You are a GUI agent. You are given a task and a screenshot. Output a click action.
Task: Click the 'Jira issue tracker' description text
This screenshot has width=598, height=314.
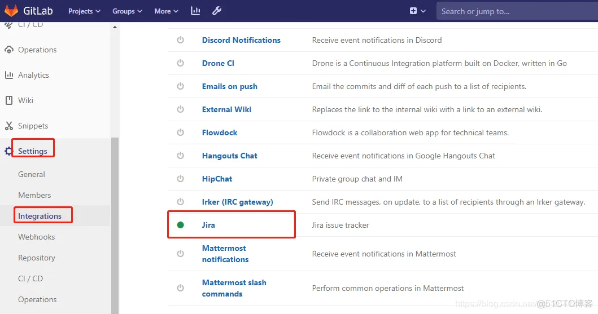341,225
